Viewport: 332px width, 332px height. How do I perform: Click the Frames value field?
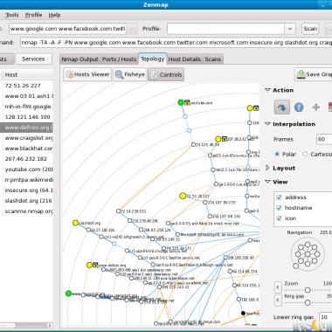(x=324, y=139)
